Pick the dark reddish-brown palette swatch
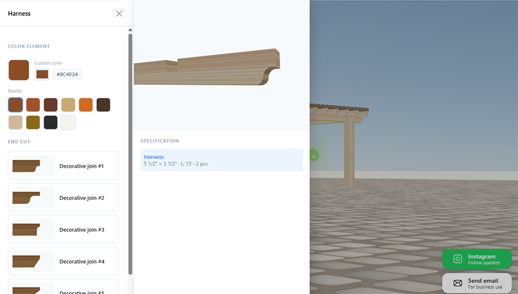This screenshot has height=294, width=518. point(51,105)
